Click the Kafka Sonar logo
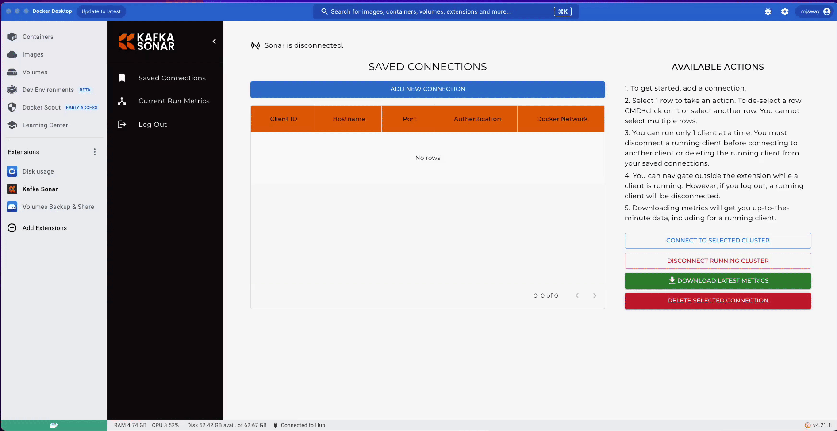Viewport: 837px width, 431px height. point(146,42)
